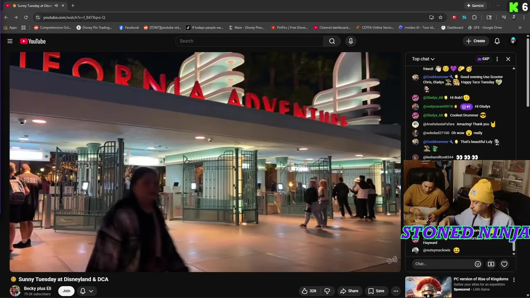Open the tab groups grid icon in bookmarks bar
Image resolution: width=530 pixels, height=298 pixels.
(24, 28)
